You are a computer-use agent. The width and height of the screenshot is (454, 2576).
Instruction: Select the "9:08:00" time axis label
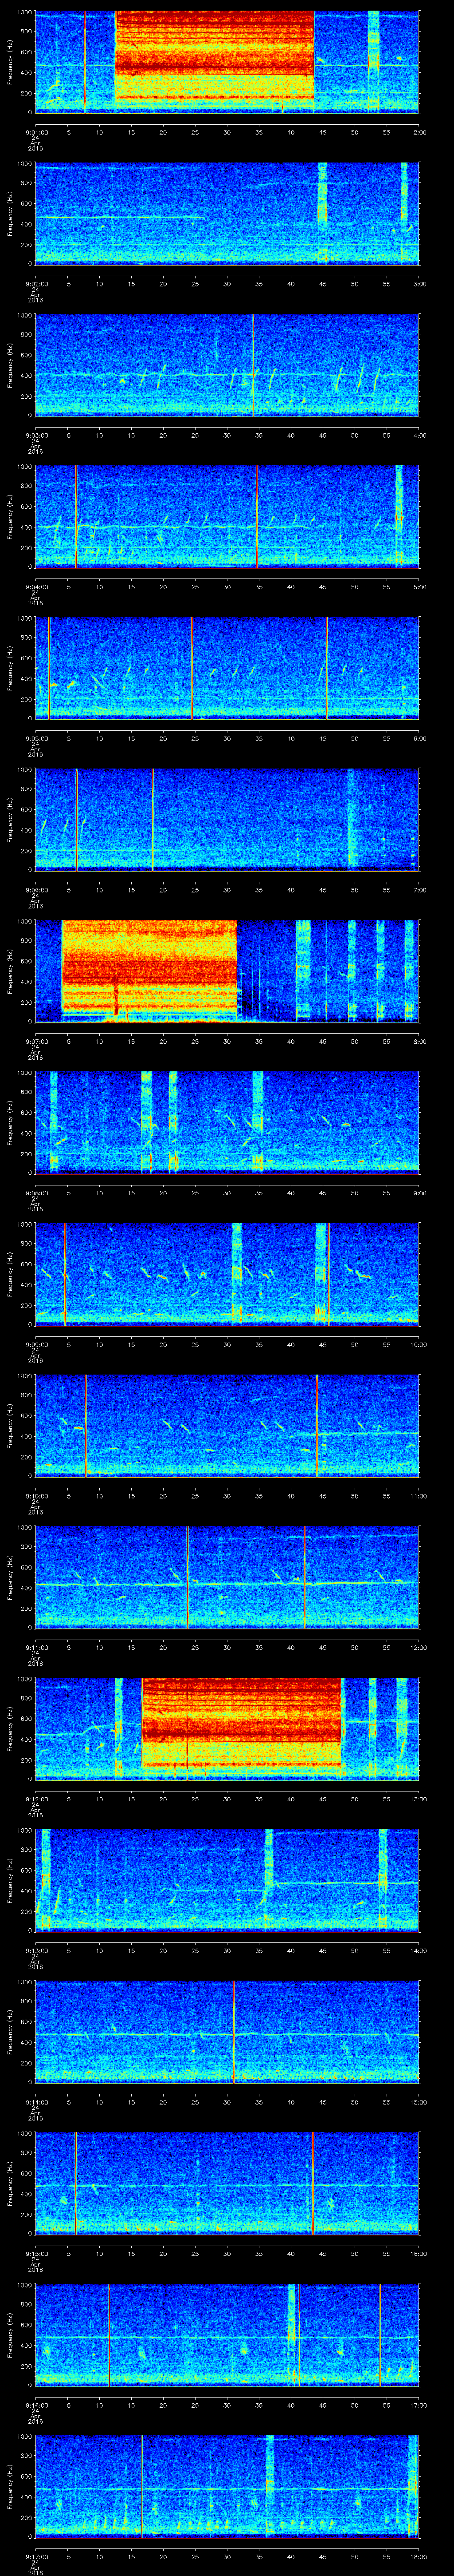pyautogui.click(x=36, y=1192)
